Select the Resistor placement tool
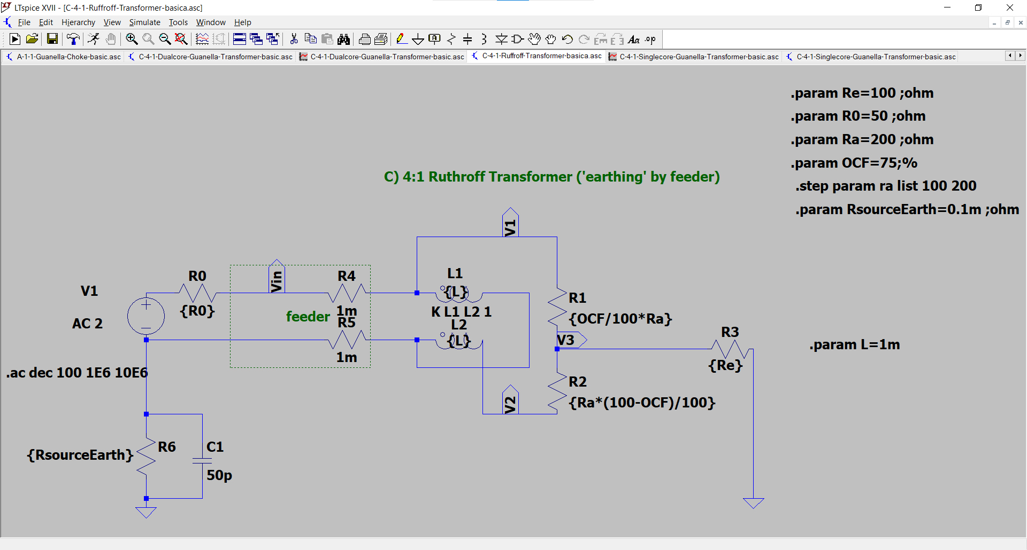The width and height of the screenshot is (1027, 550). pyautogui.click(x=451, y=39)
